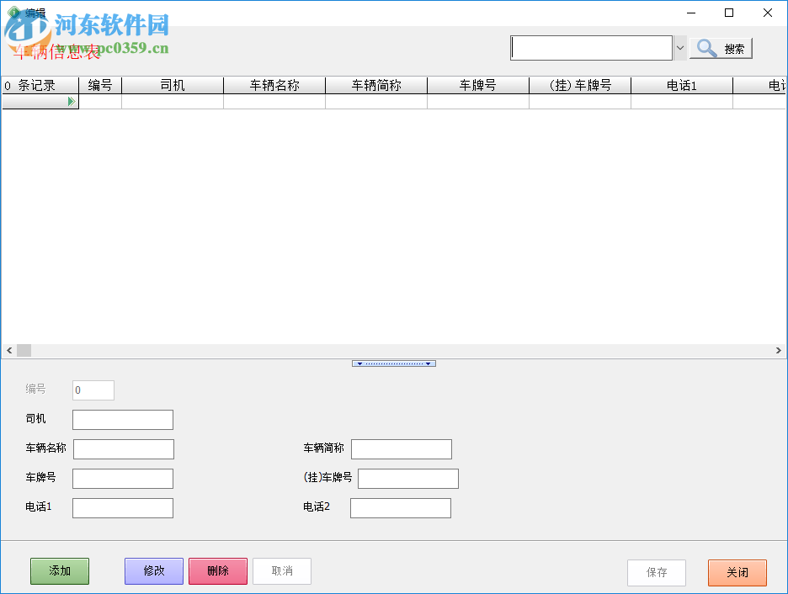Collapse the lower panel using the left splitter triangle
The width and height of the screenshot is (788, 594).
tap(359, 363)
